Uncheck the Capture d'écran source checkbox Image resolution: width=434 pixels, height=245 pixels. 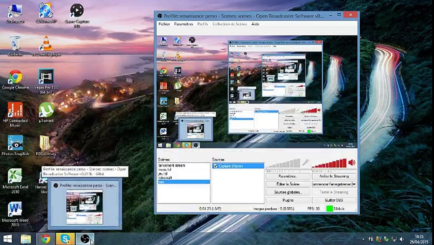click(x=215, y=166)
